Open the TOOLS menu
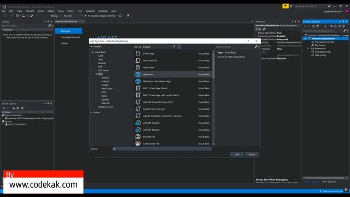The height and width of the screenshot is (197, 350). (x=71, y=11)
